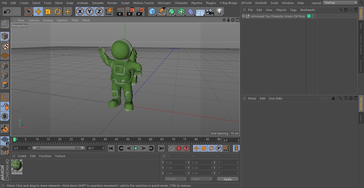364x188 pixels.
Task: Toggle Tweak mode mouse icon
Action: [5, 107]
